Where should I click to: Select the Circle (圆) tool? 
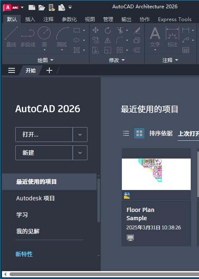pyautogui.click(x=44, y=37)
